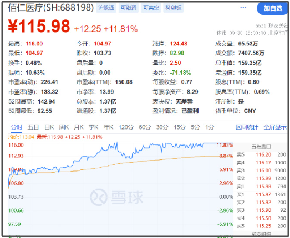The image size is (290, 238).
Task: Click the 均价:113.04 label above chart
Action: coord(21,137)
